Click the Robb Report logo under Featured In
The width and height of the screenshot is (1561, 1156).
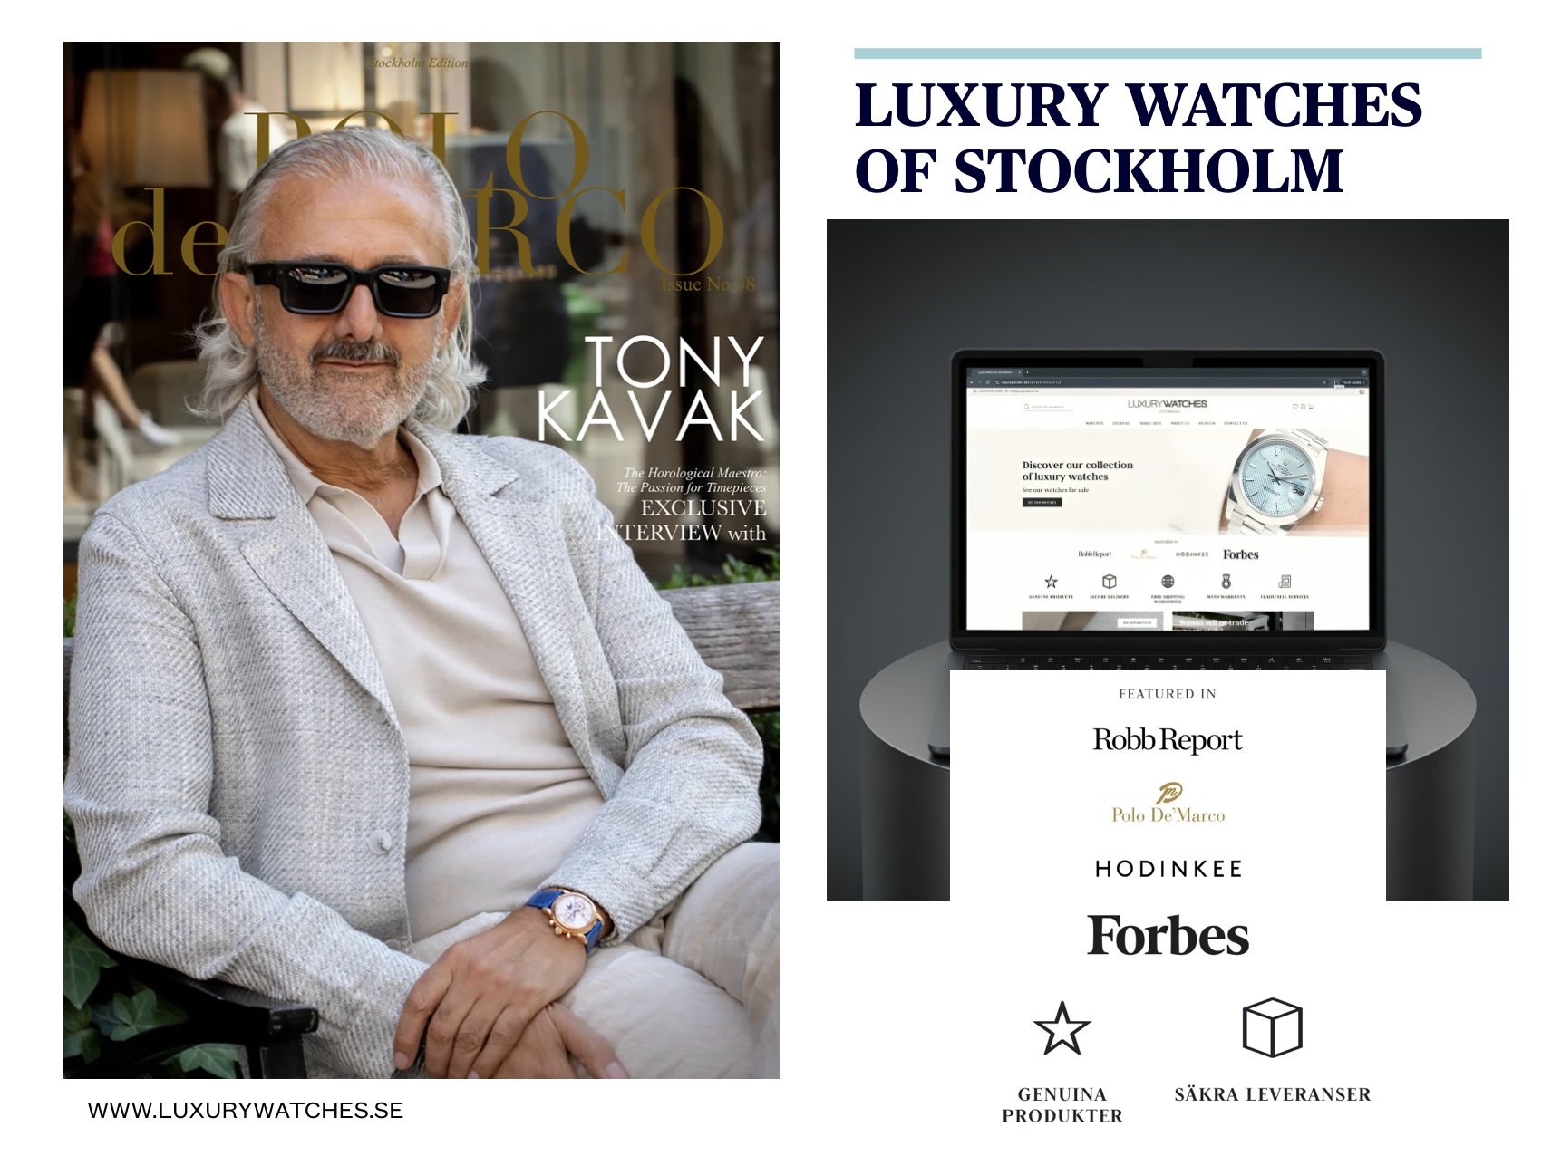click(x=1168, y=740)
